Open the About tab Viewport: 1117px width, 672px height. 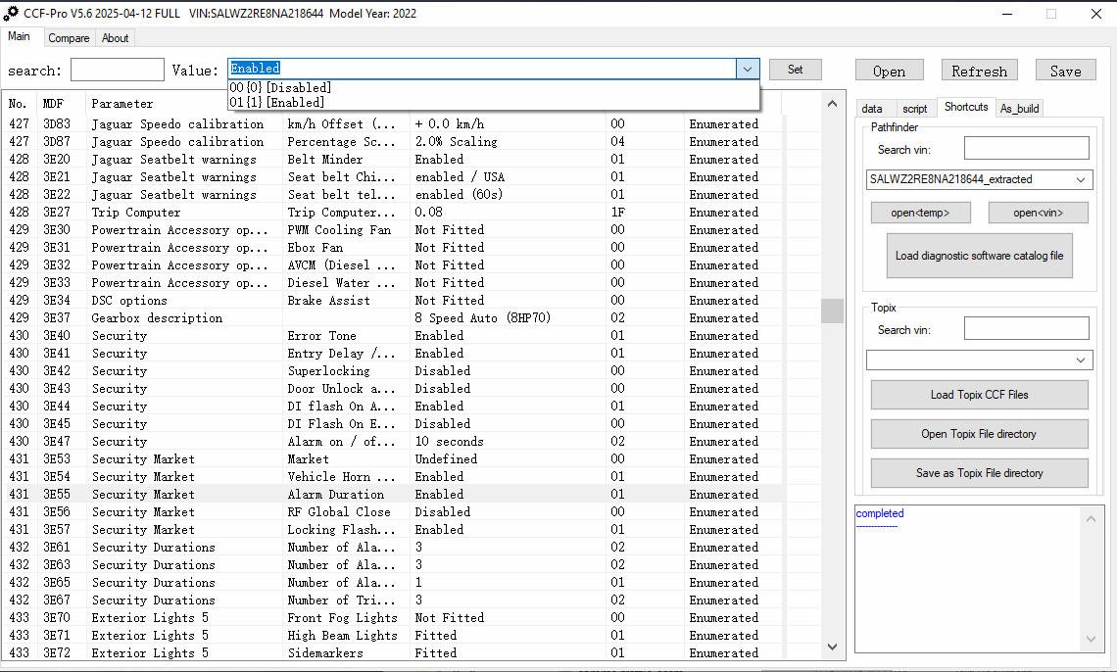[x=115, y=38]
